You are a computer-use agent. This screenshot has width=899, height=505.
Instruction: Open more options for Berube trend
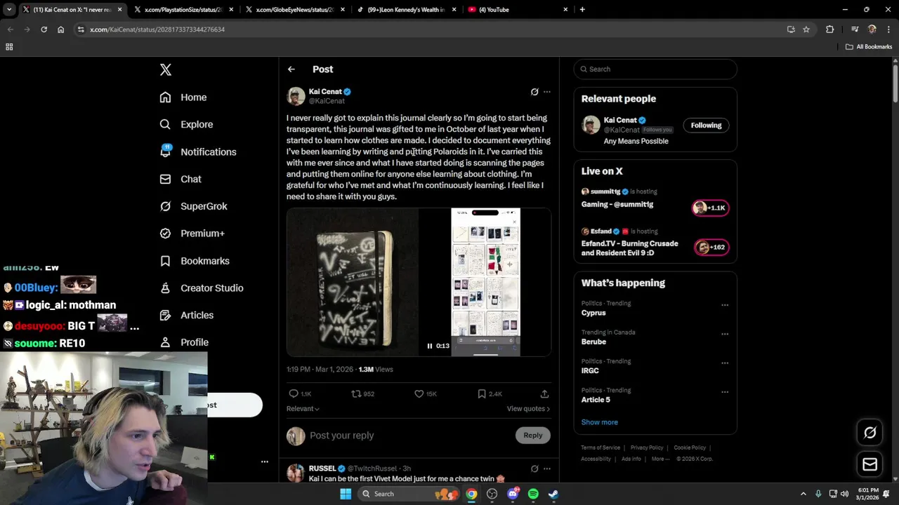[x=725, y=335]
